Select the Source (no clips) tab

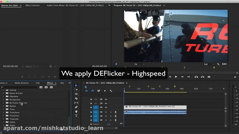click(x=10, y=5)
